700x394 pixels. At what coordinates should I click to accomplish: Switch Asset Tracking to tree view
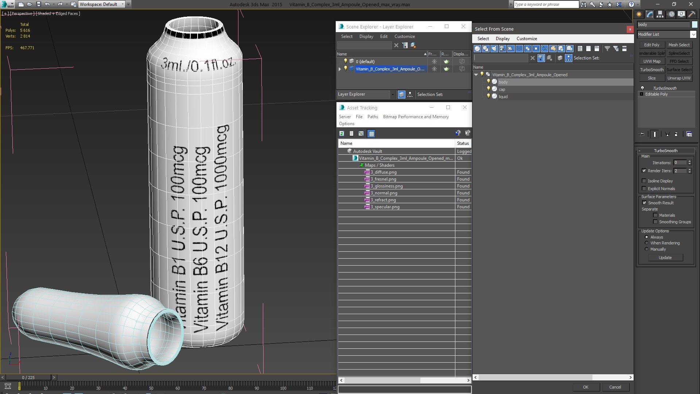coord(361,134)
